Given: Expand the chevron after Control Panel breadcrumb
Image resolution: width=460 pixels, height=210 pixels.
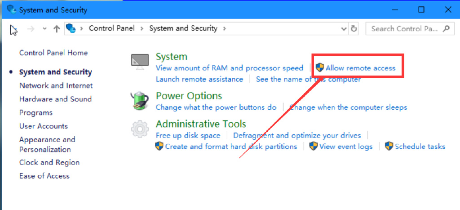Looking at the screenshot, I should pos(142,28).
